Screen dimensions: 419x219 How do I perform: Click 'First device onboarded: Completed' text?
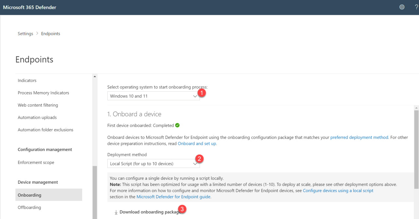140,125
